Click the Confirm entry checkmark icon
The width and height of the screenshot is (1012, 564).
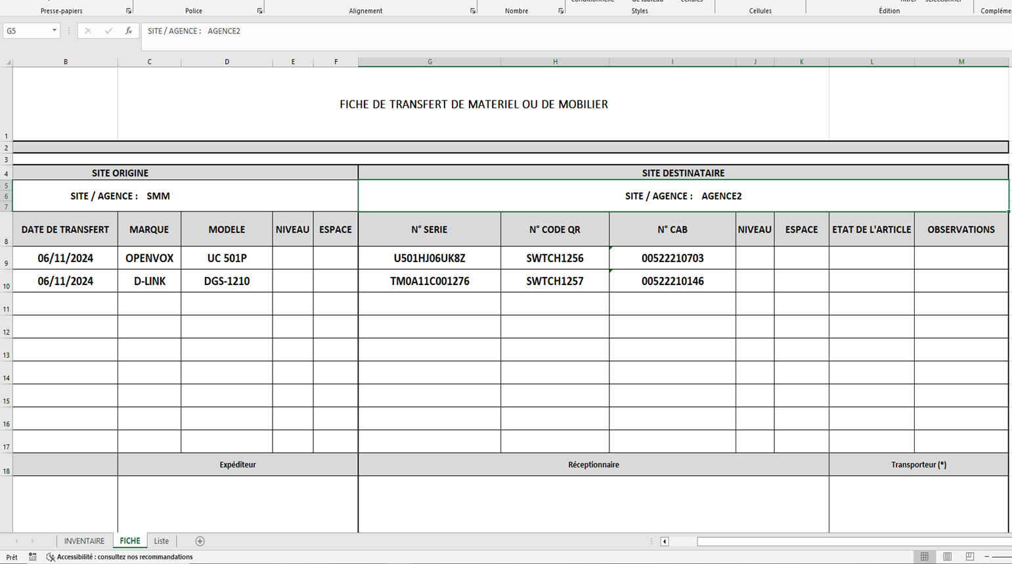[108, 31]
